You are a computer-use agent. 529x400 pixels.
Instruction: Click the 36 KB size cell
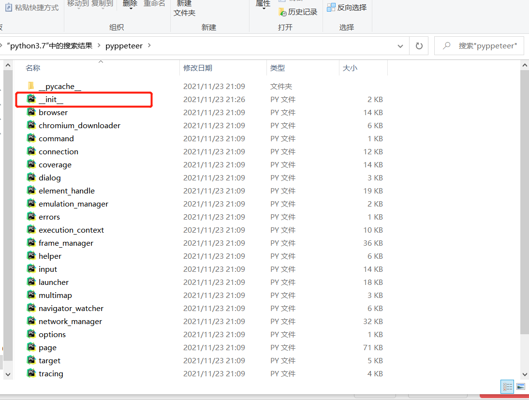click(373, 243)
